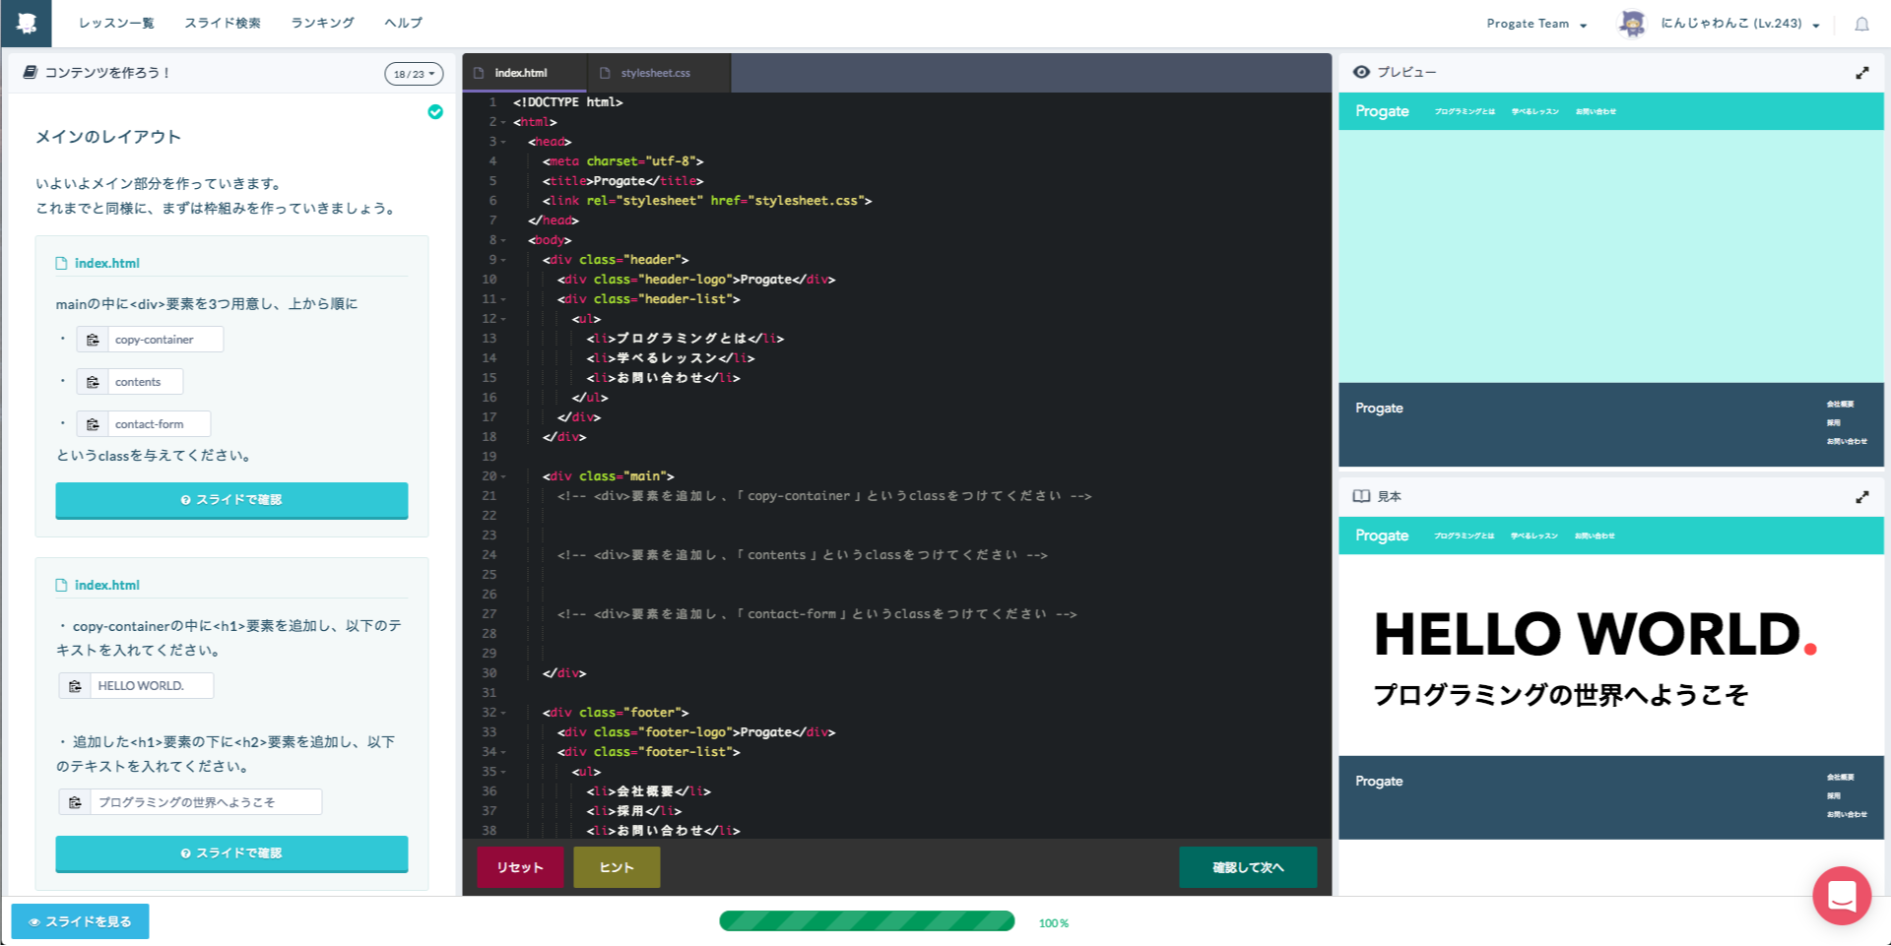Click the ヒント button

(616, 867)
